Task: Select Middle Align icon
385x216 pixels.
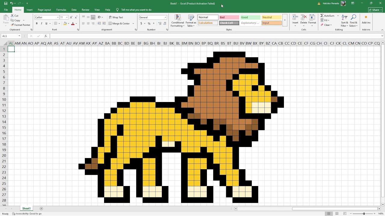Action: 88,17
